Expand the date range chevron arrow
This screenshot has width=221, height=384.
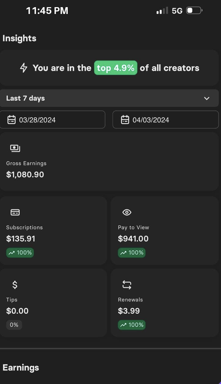click(x=207, y=98)
